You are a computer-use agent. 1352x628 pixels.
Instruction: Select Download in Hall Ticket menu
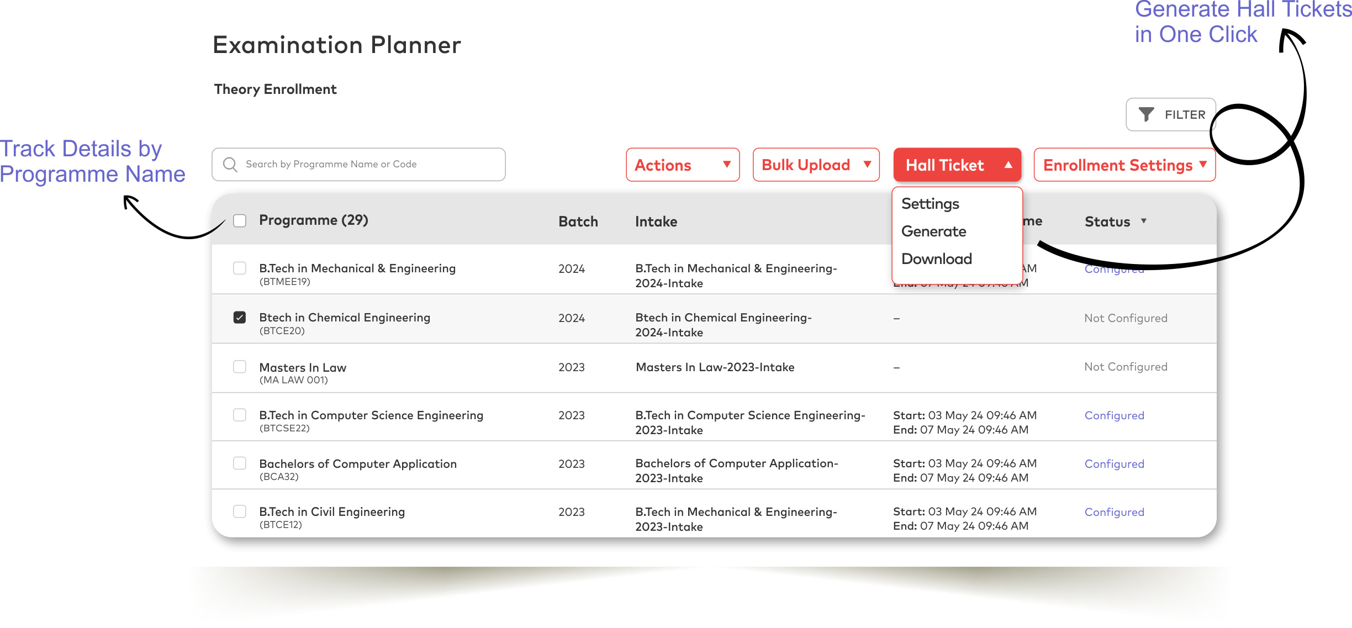click(937, 259)
